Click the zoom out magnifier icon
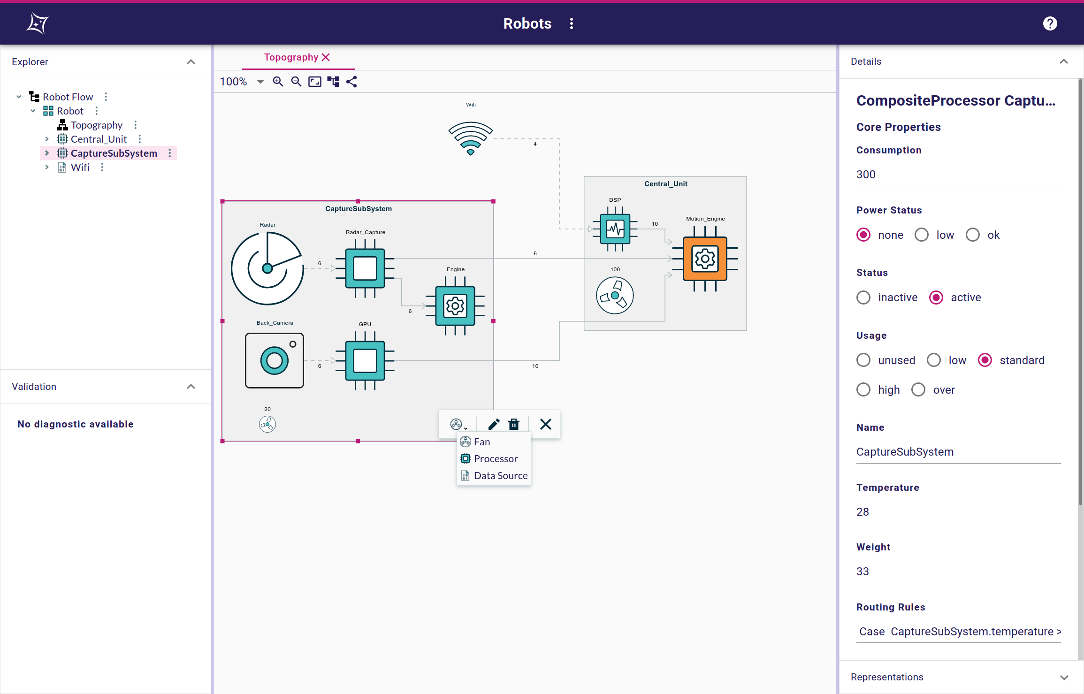The image size is (1084, 694). point(296,82)
